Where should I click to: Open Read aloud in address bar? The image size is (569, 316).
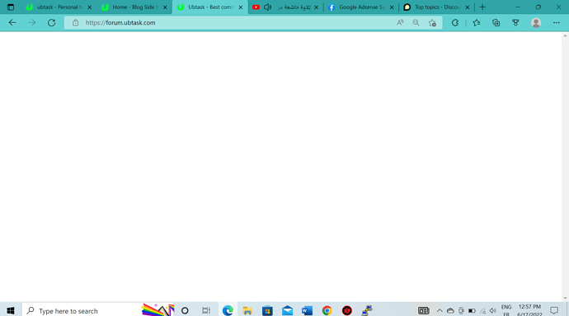[400, 22]
